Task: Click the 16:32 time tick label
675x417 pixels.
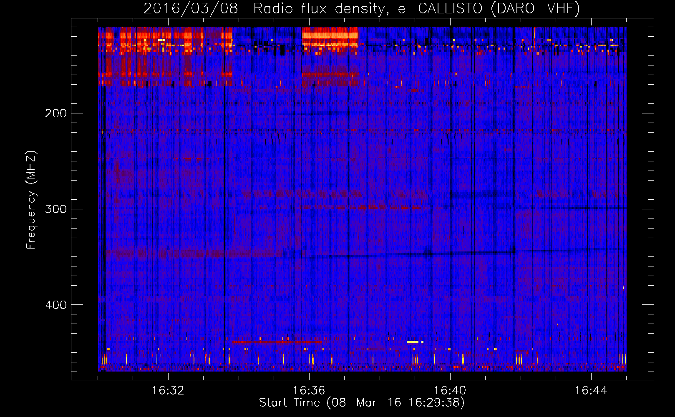Action: click(x=168, y=391)
